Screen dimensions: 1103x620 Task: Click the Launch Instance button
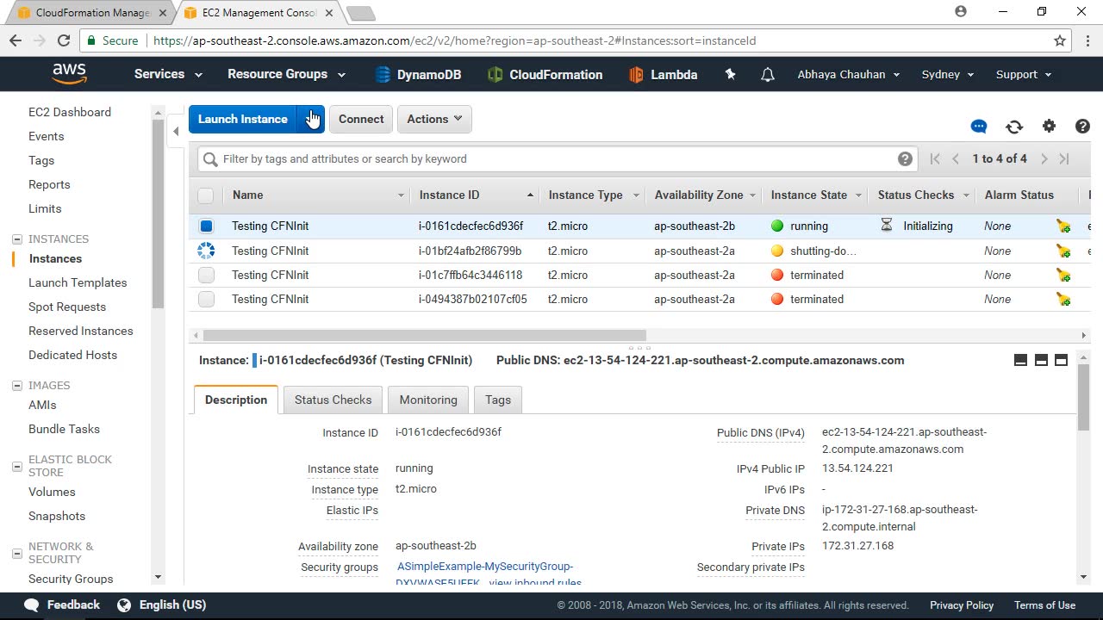tap(243, 119)
